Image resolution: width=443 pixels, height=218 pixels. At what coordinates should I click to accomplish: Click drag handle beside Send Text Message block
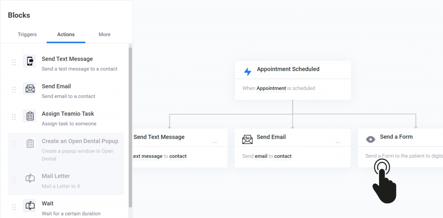click(14, 62)
